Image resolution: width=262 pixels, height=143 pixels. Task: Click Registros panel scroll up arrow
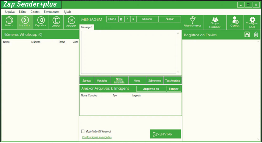coord(258,42)
